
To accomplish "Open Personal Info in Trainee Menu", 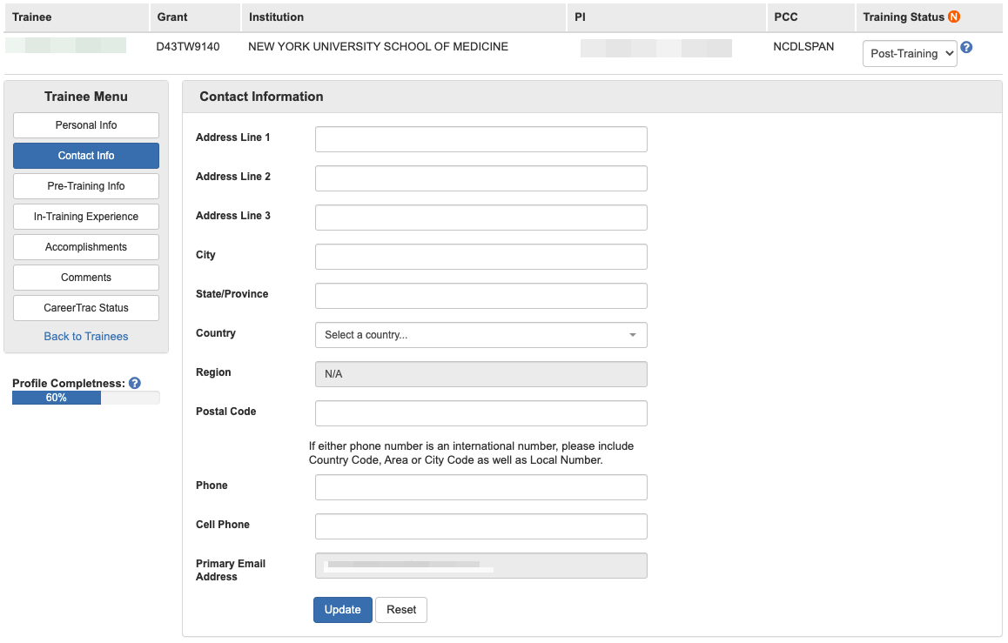I will point(86,125).
